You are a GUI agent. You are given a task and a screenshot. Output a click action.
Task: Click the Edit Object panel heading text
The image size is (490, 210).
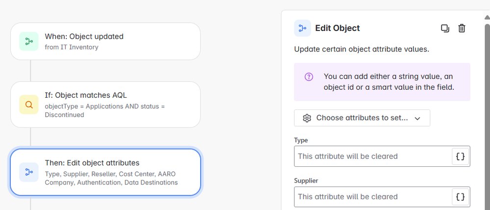[337, 28]
